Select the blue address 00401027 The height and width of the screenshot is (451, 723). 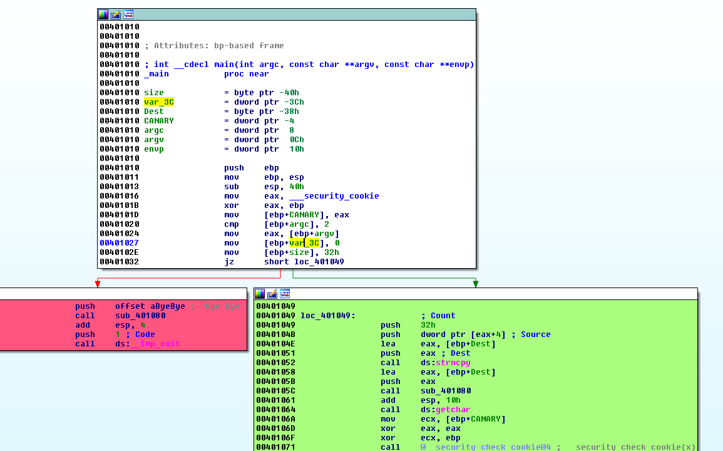(x=119, y=243)
